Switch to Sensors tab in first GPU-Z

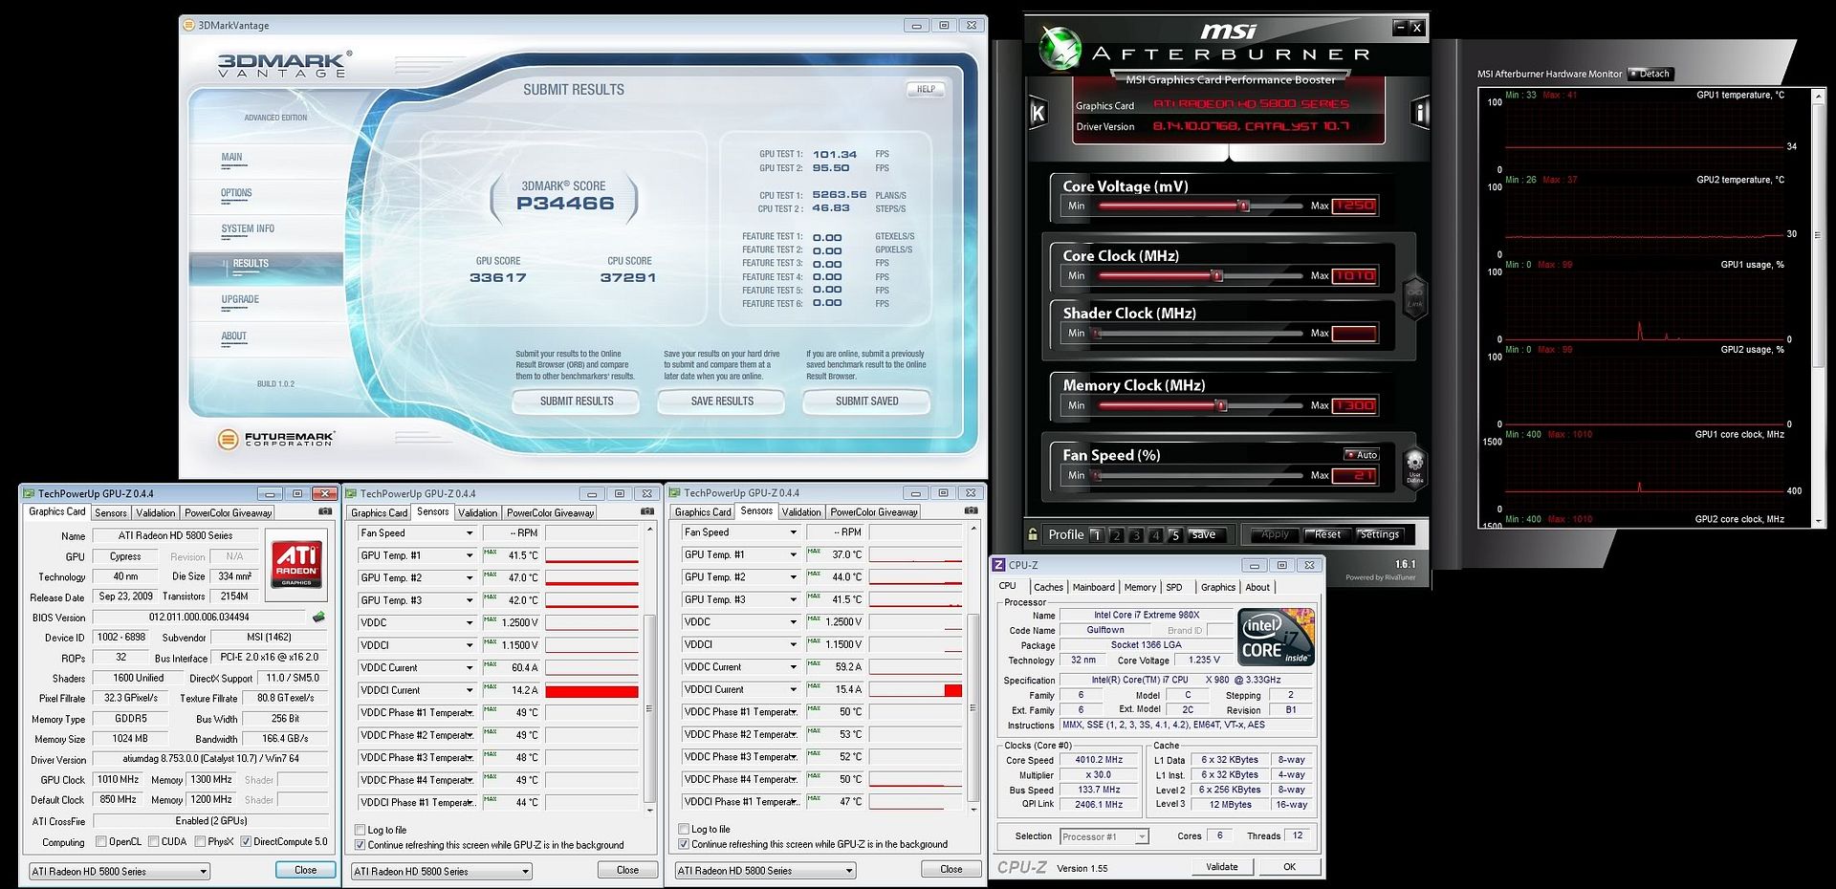pyautogui.click(x=111, y=513)
